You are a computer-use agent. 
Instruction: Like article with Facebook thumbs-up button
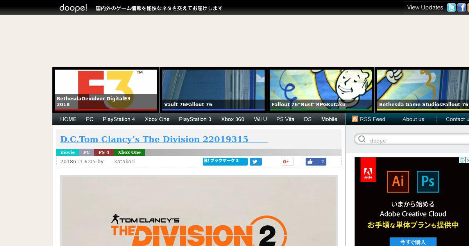pos(316,162)
